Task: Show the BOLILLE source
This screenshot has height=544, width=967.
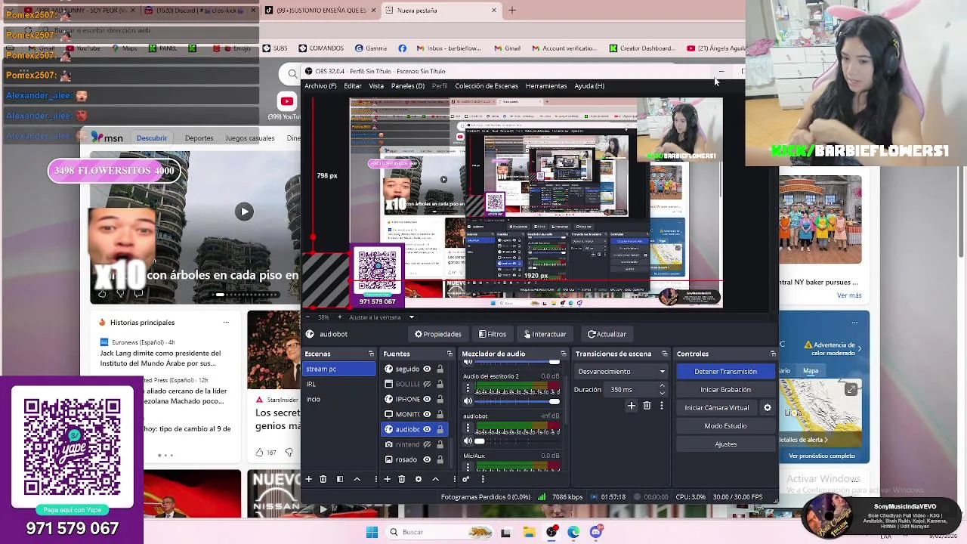Action: (x=427, y=384)
